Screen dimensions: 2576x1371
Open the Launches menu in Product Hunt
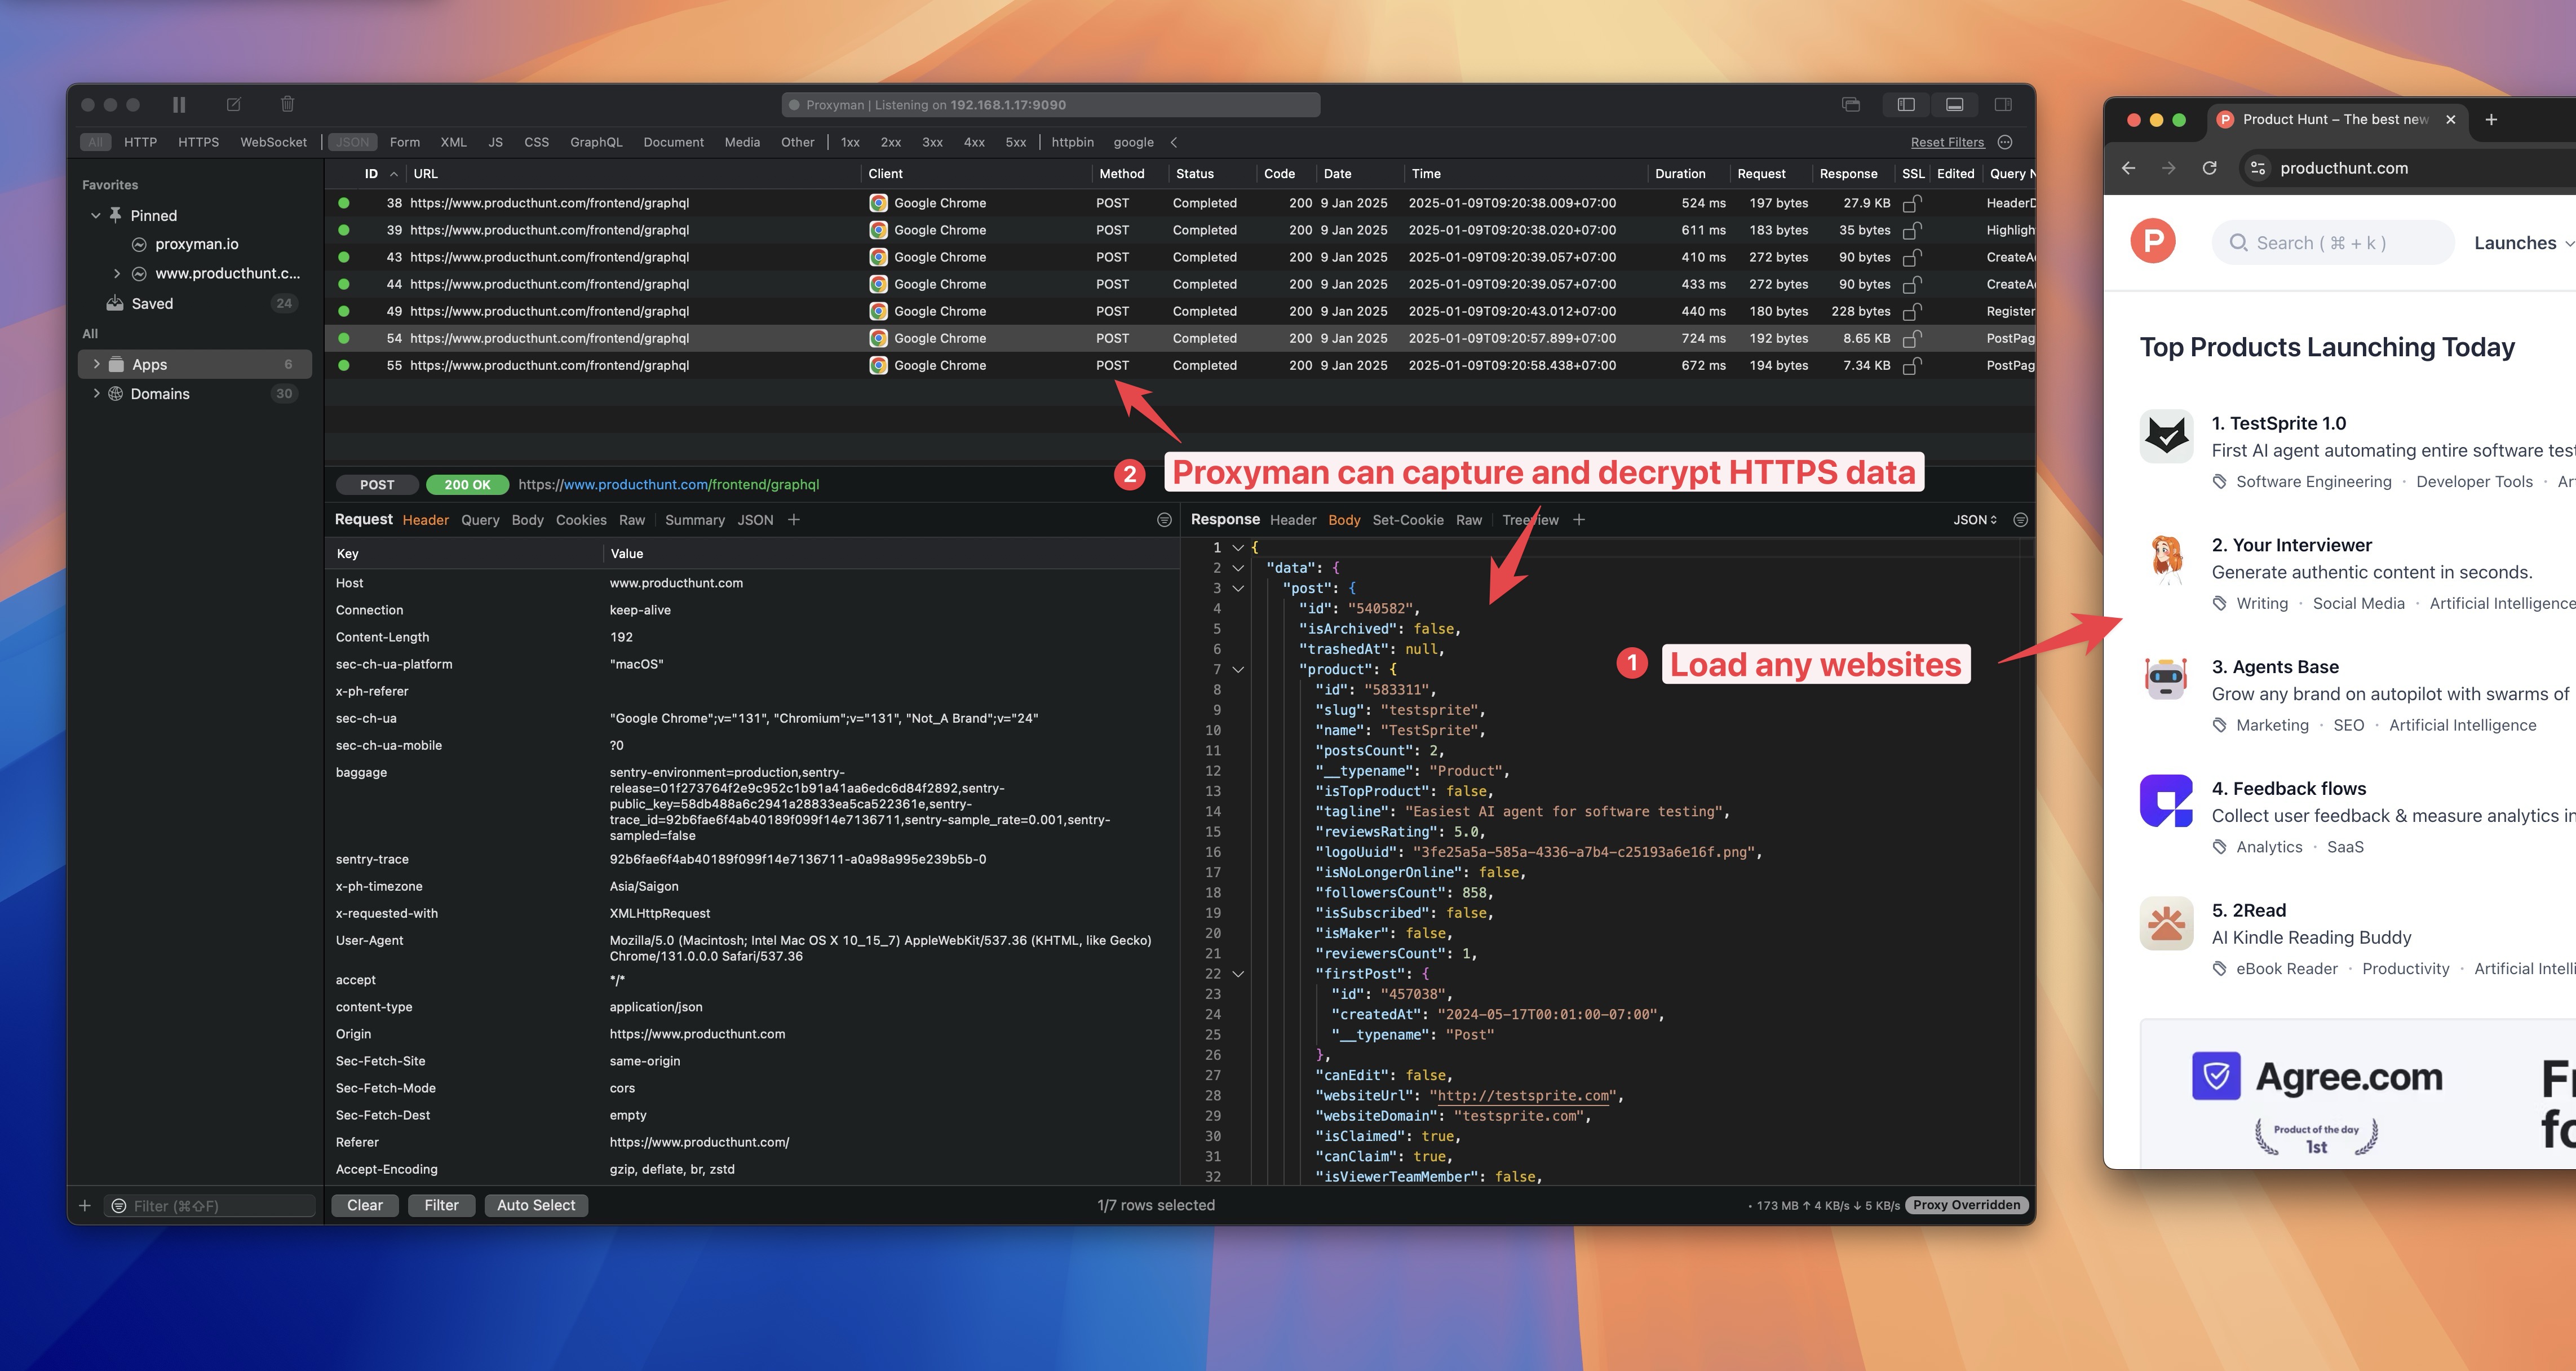(2523, 243)
